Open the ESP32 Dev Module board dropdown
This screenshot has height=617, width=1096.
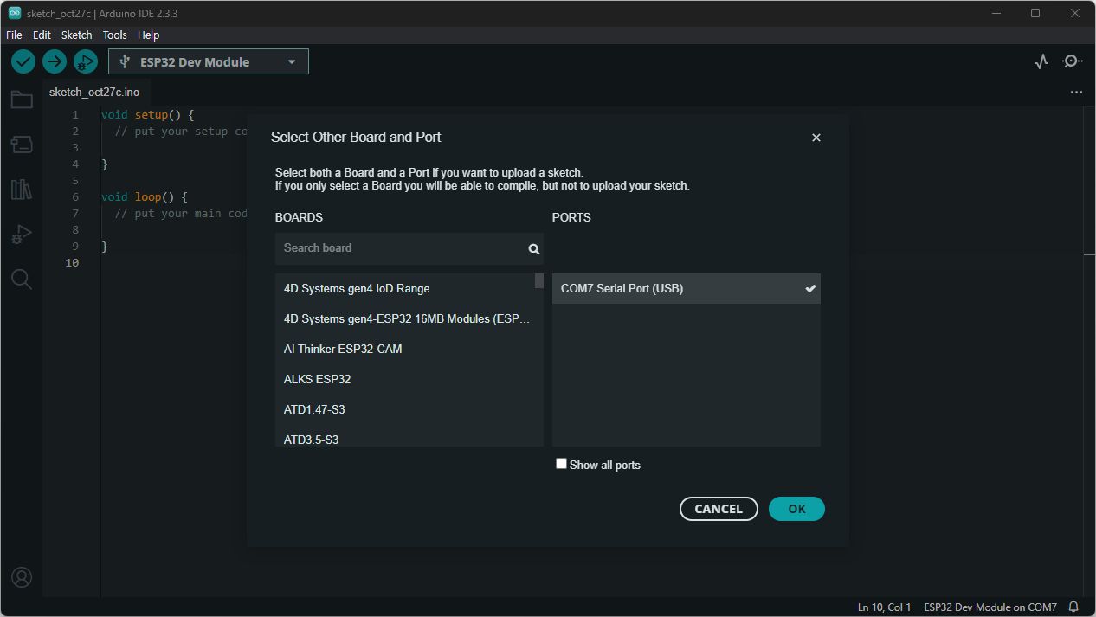pos(209,61)
